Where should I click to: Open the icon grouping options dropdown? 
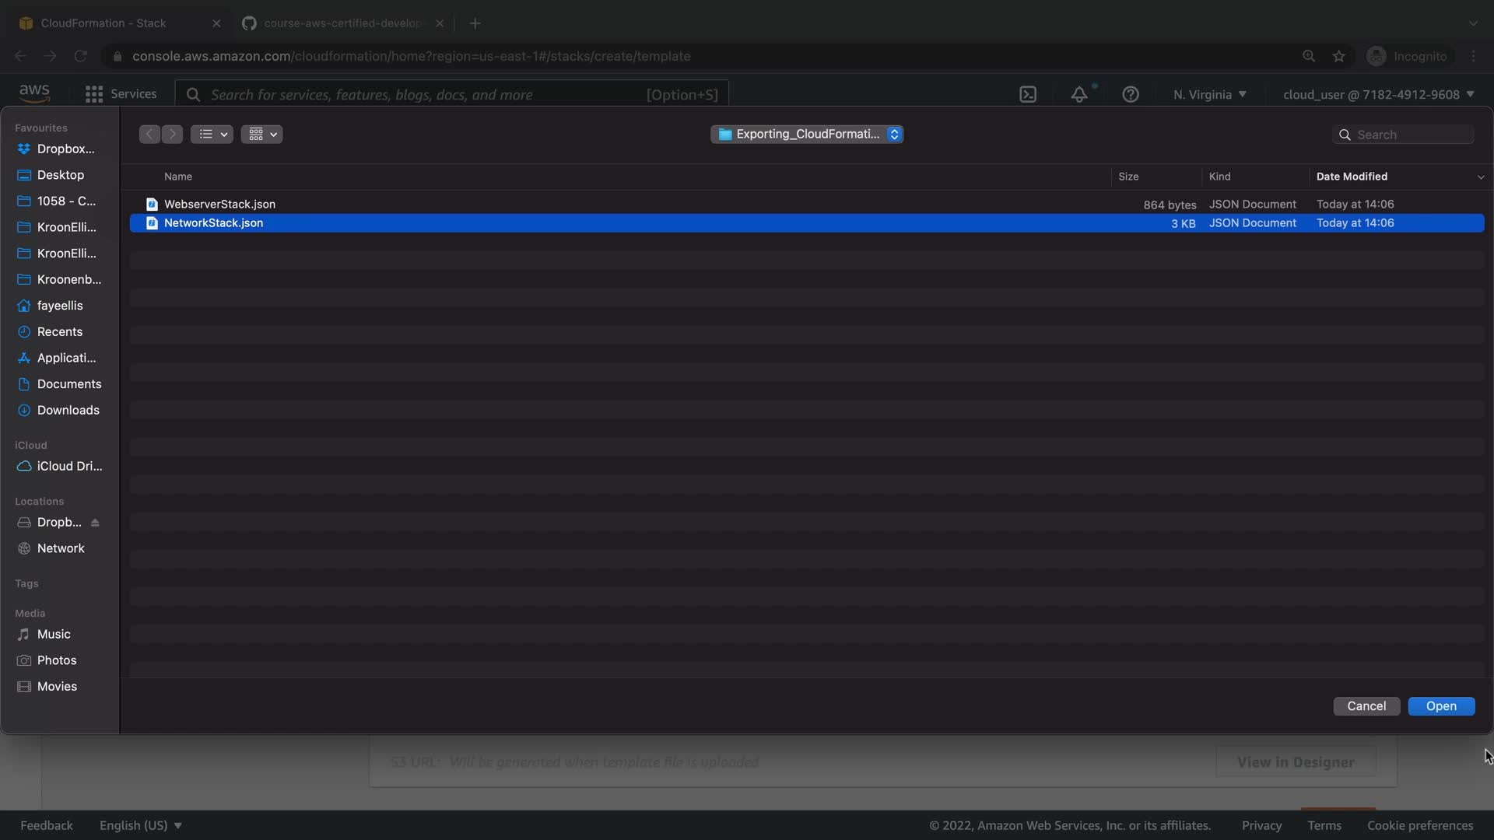coord(261,135)
